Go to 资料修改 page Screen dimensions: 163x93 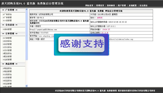click(x=111, y=5)
